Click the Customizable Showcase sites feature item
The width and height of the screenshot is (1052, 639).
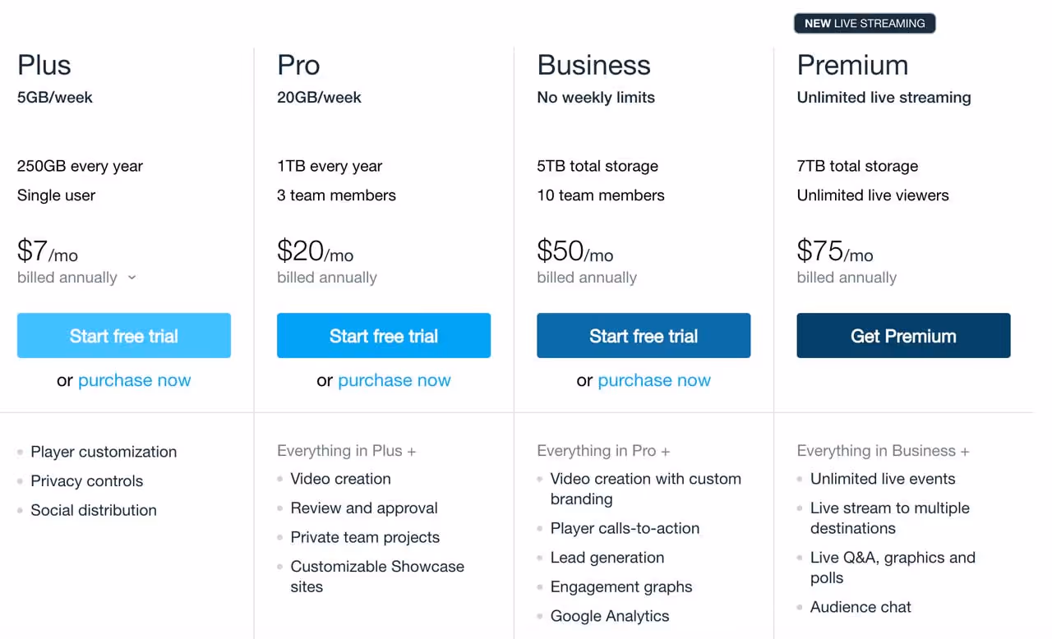pyautogui.click(x=377, y=576)
